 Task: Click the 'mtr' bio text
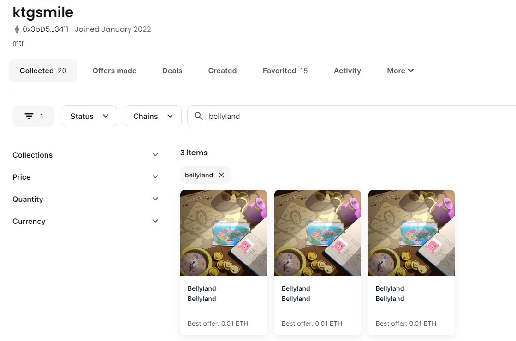[18, 43]
